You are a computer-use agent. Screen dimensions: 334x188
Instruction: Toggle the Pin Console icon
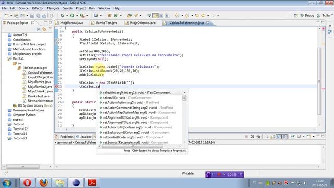point(292,137)
